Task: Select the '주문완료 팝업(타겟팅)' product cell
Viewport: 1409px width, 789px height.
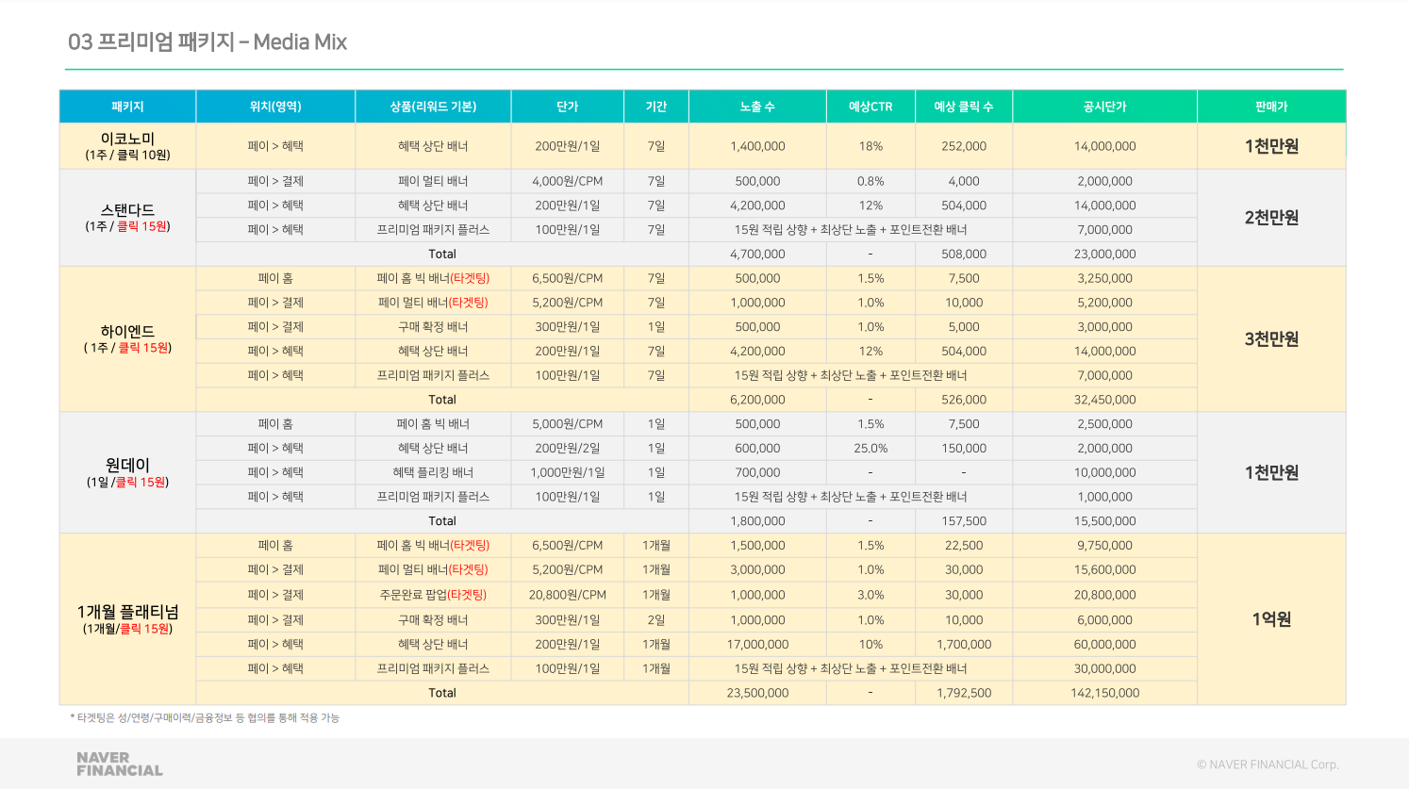Action: tap(433, 595)
